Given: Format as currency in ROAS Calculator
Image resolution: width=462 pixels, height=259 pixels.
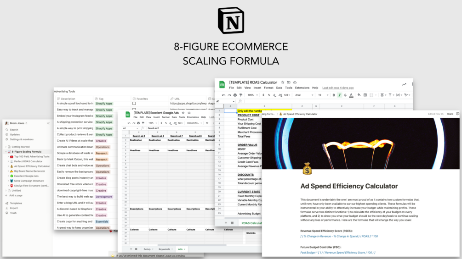Looking at the screenshot, I should [x=263, y=95].
